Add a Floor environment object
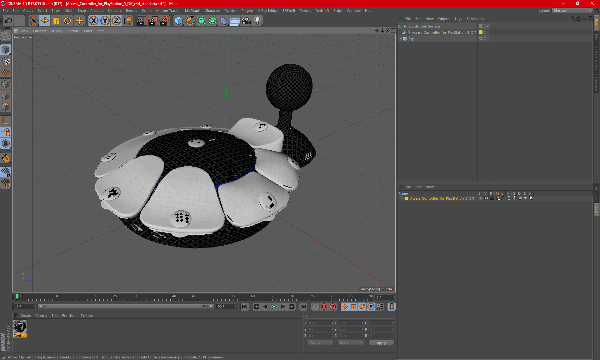The image size is (600, 360). coord(235,21)
